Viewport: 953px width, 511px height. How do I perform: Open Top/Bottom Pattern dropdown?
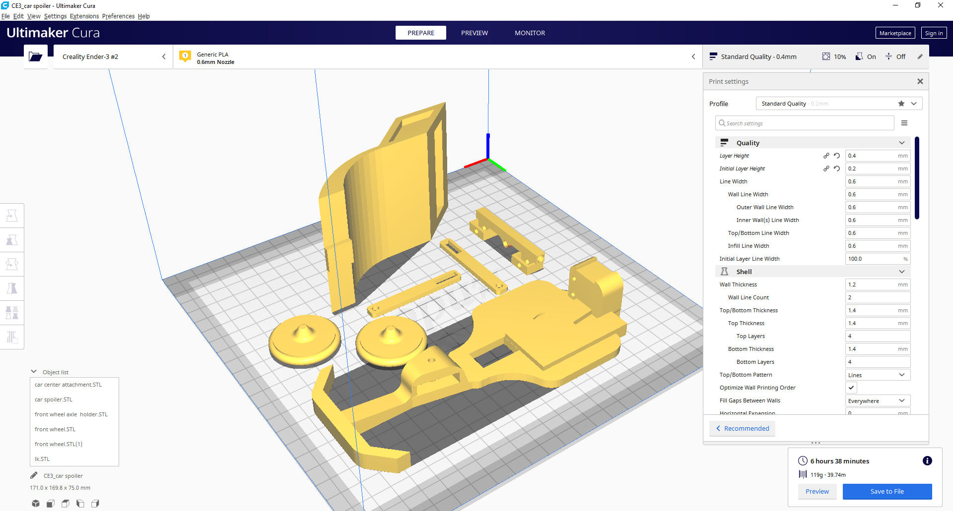point(878,375)
